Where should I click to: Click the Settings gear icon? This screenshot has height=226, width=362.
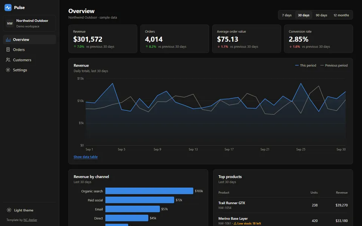(8, 70)
